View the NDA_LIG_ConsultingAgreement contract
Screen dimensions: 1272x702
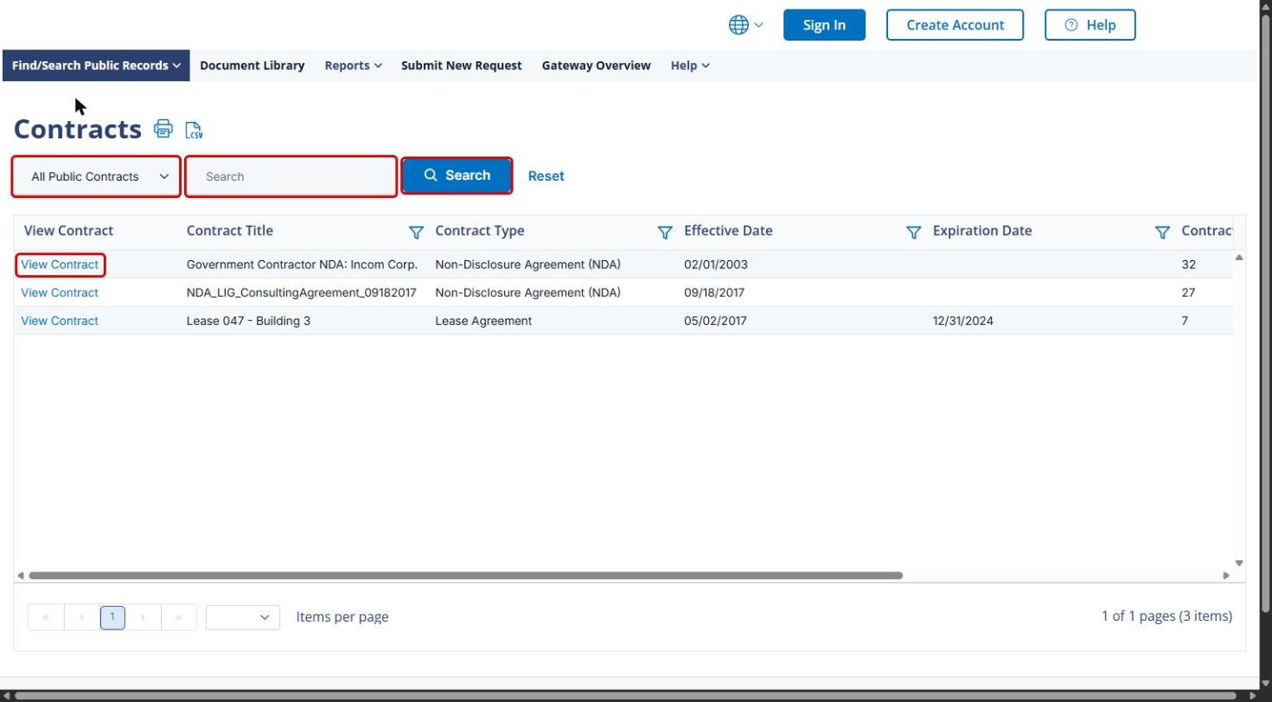(x=60, y=293)
